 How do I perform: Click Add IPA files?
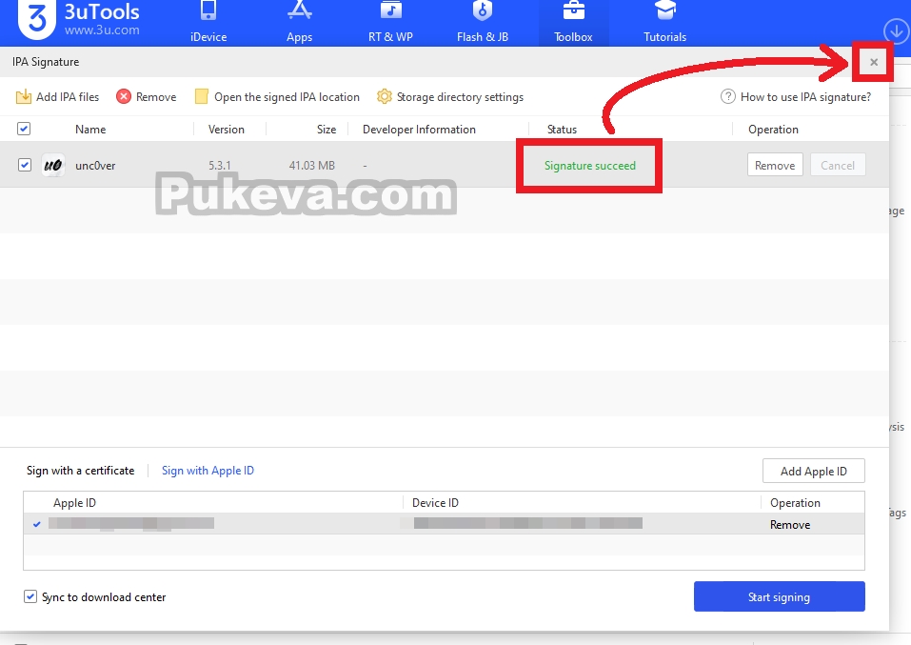click(57, 96)
